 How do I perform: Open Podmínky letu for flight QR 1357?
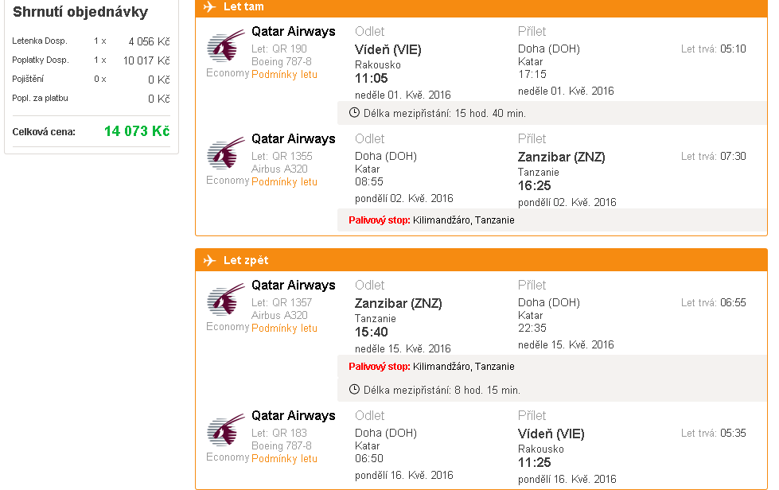(284, 329)
